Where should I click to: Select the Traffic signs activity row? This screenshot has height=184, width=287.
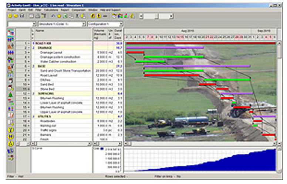click(x=77, y=130)
